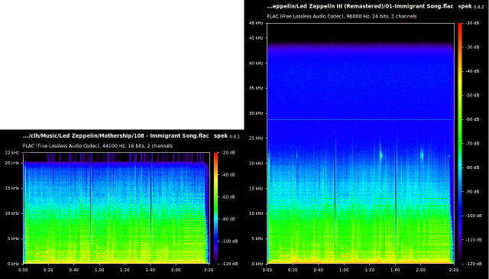Select the 20 kHz label in Remastered spectrogram
The width and height of the screenshot is (489, 279).
(x=256, y=164)
